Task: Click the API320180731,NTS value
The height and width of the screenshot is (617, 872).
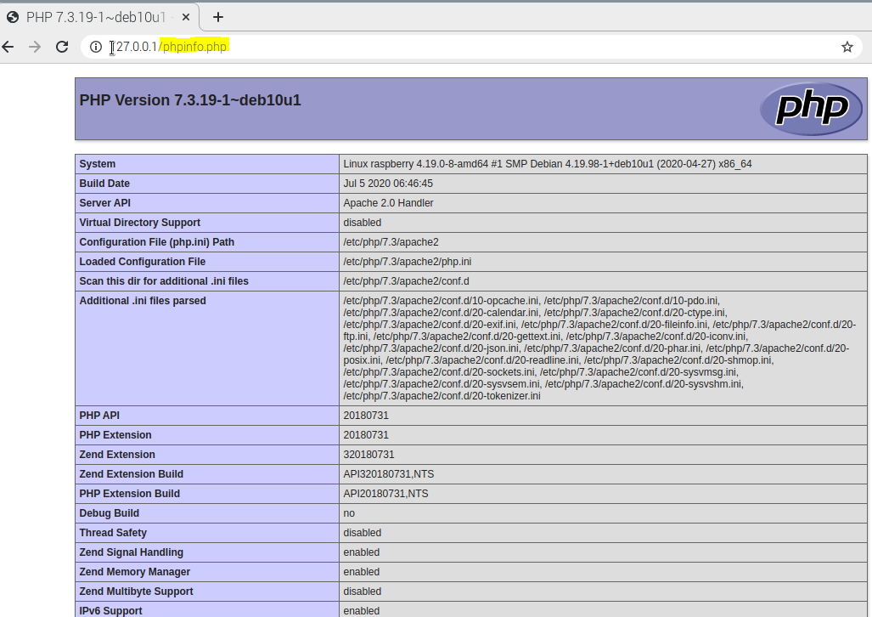Action: pyautogui.click(x=389, y=474)
